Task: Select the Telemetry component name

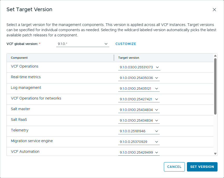Action: pyautogui.click(x=19, y=130)
